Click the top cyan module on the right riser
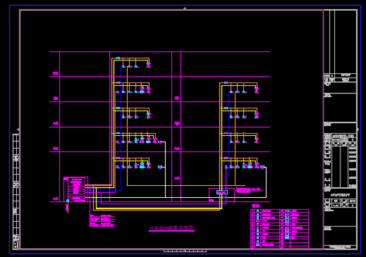The width and height of the screenshot is (366, 257). tap(226, 82)
